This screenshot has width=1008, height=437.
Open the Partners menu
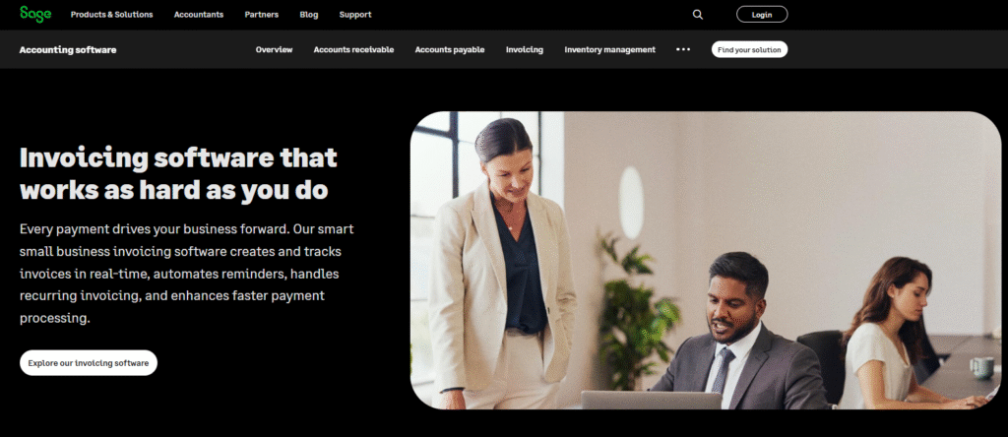click(x=262, y=15)
